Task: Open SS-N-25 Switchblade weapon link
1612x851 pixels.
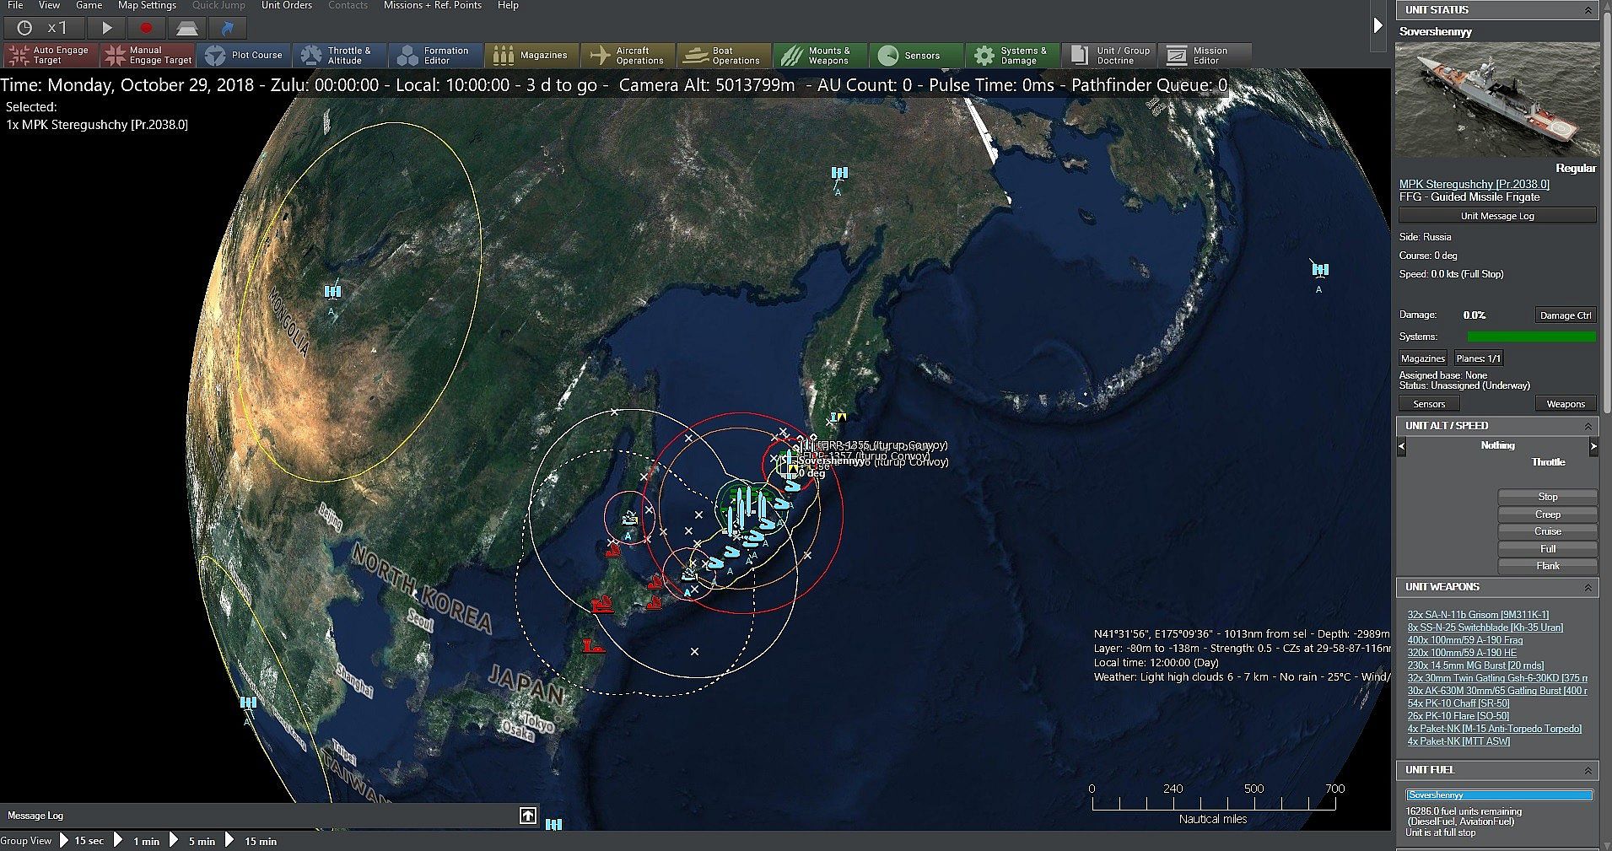Action: 1485,627
